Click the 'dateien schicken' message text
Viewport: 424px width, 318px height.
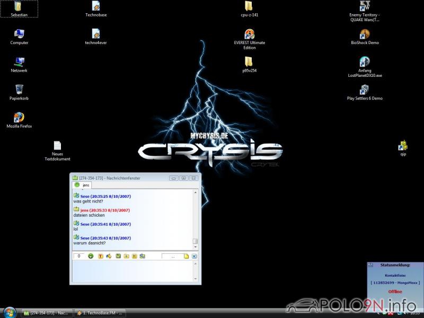tap(89, 215)
